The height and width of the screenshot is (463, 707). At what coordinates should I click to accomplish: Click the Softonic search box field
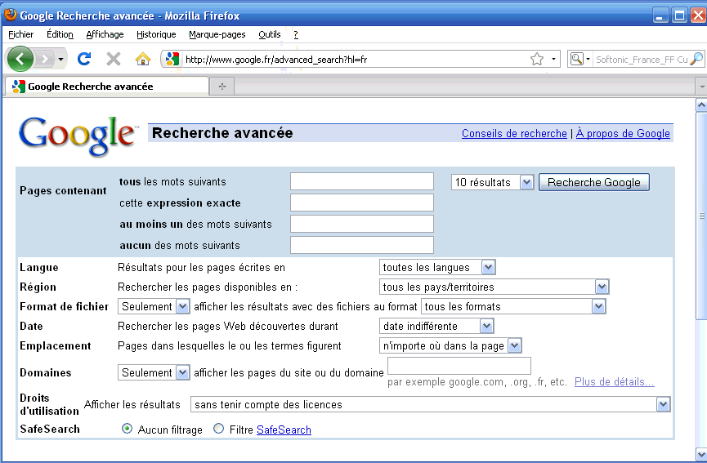(x=641, y=60)
